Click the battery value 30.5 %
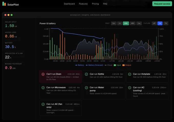This screenshot has height=122, width=174. (x=10, y=47)
